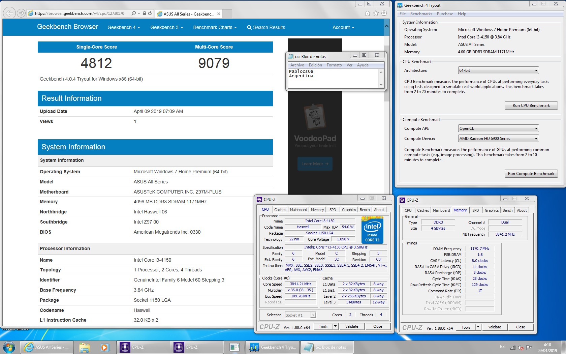Image resolution: width=566 pixels, height=354 pixels.
Task: Open the Compute API OpenCL combo box
Action: [498, 128]
